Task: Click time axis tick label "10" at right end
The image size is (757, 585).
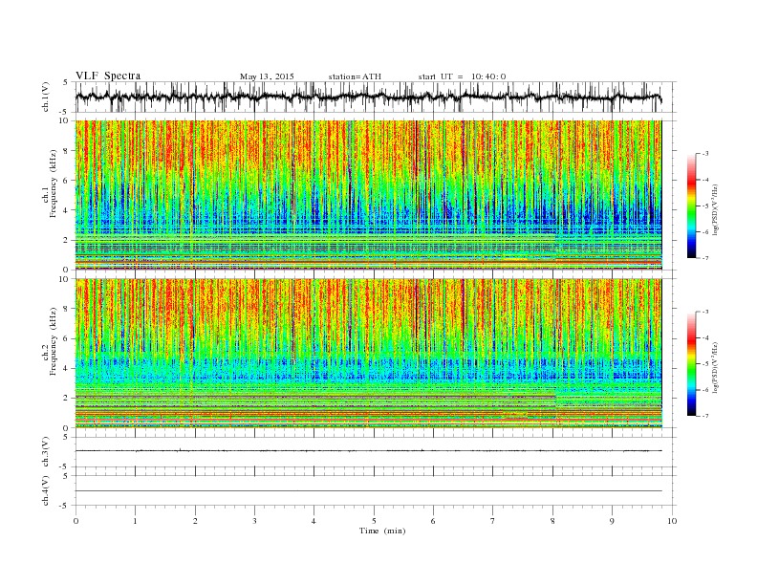Action: point(672,521)
